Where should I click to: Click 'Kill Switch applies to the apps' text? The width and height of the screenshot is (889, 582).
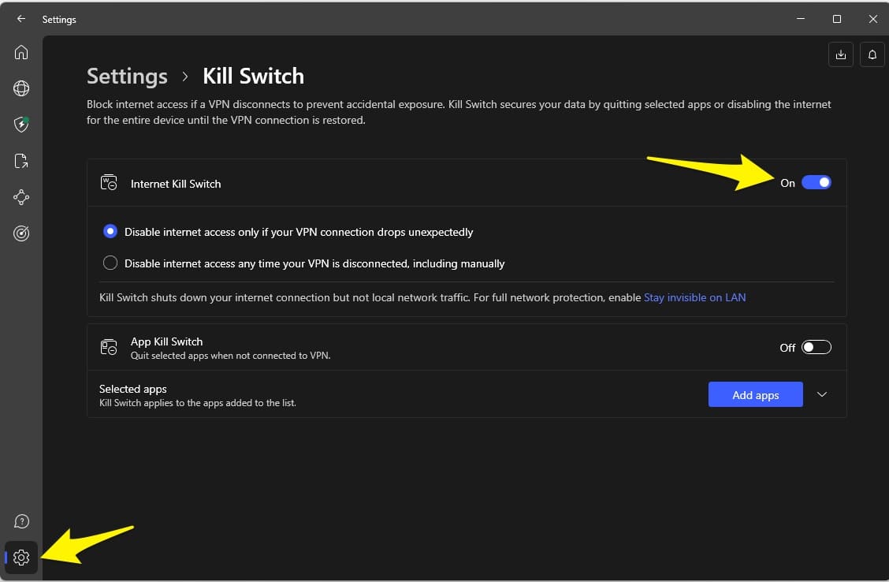click(x=197, y=403)
